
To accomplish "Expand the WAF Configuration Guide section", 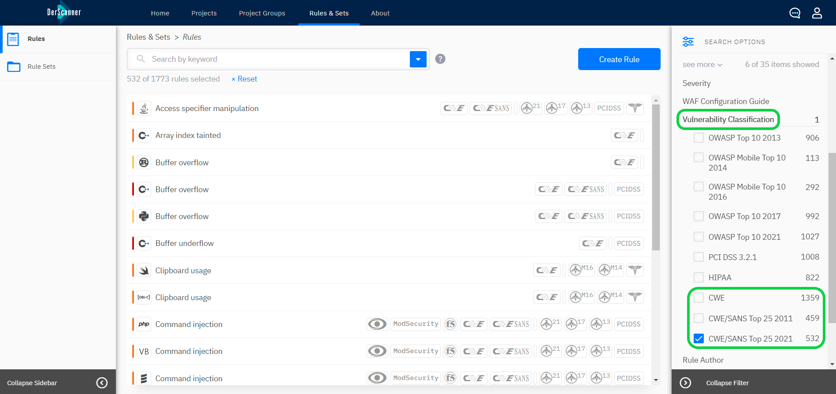I will 726,101.
